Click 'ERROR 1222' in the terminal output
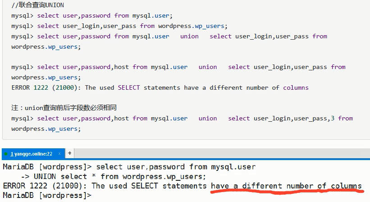This screenshot has width=370, height=202. click(25, 186)
